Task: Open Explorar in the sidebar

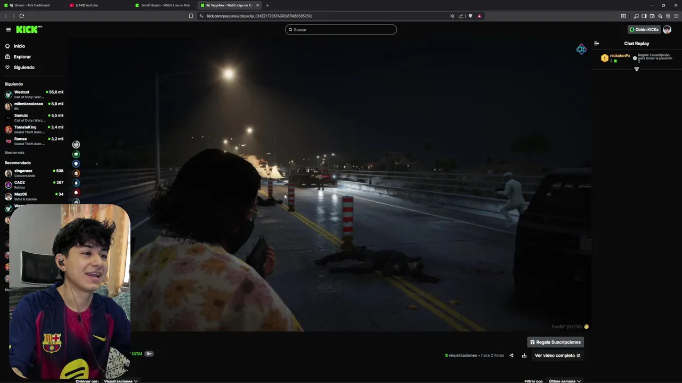Action: click(22, 57)
